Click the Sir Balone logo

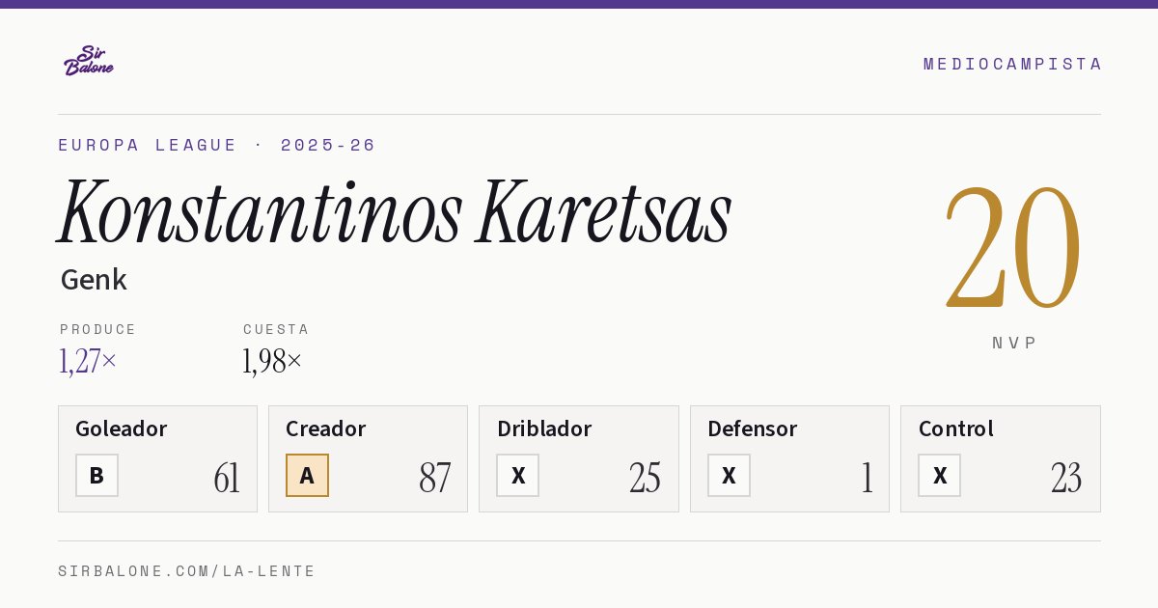[x=89, y=61]
